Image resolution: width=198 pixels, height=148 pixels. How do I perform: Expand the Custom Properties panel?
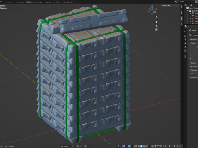[x=193, y=77]
